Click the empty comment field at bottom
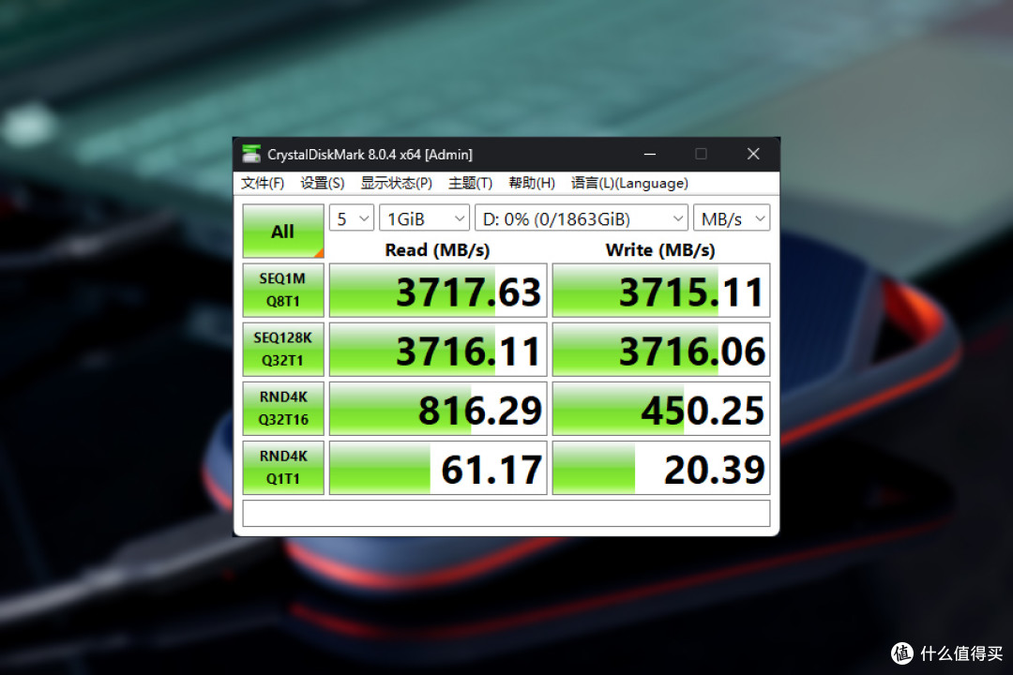The image size is (1013, 675). [x=506, y=513]
